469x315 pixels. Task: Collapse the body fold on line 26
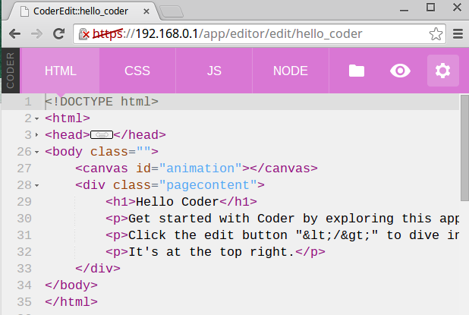tap(36, 153)
